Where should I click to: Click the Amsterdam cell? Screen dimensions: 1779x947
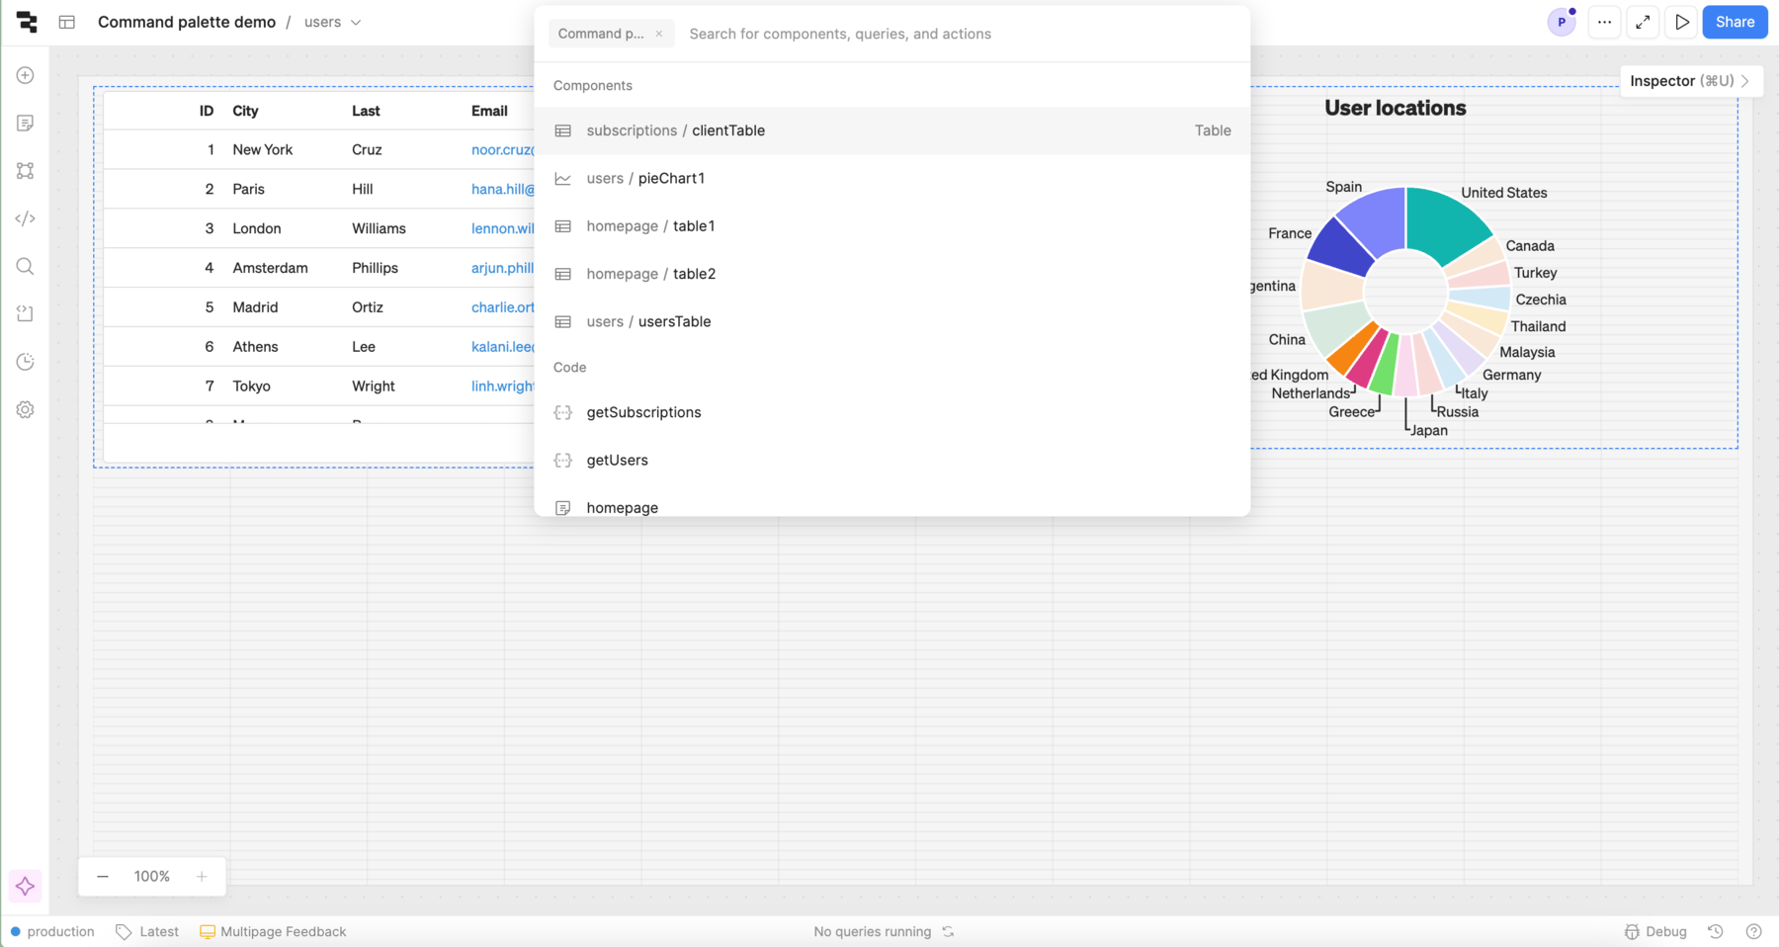click(270, 268)
